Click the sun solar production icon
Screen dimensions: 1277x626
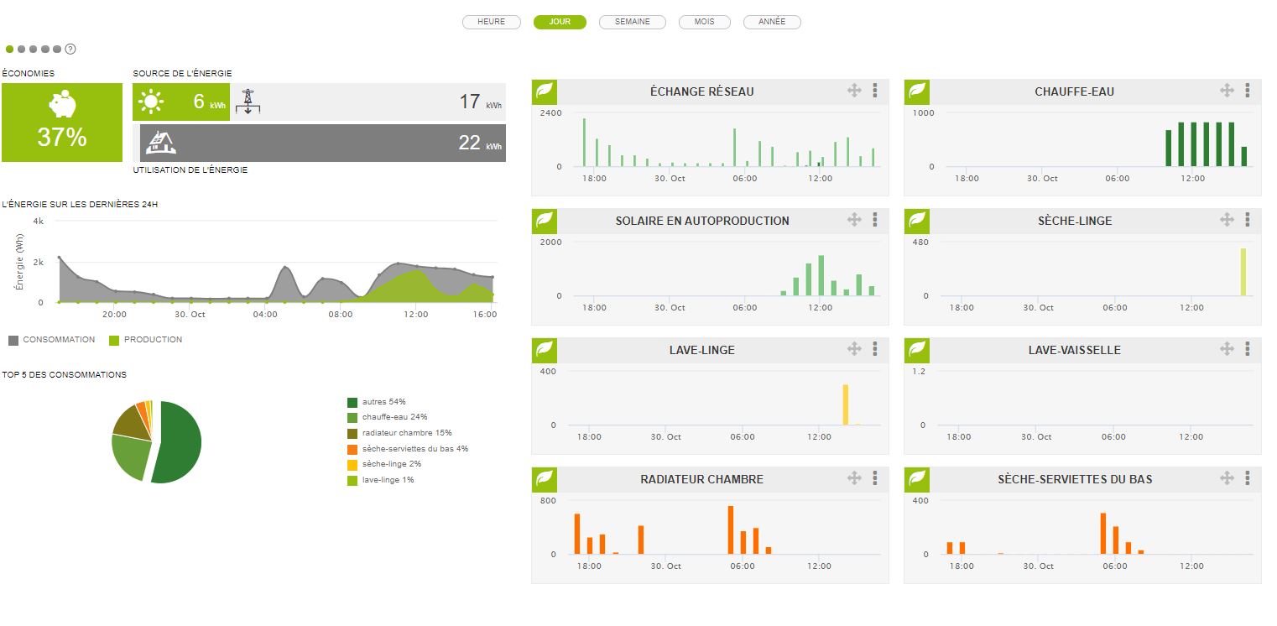click(x=151, y=102)
